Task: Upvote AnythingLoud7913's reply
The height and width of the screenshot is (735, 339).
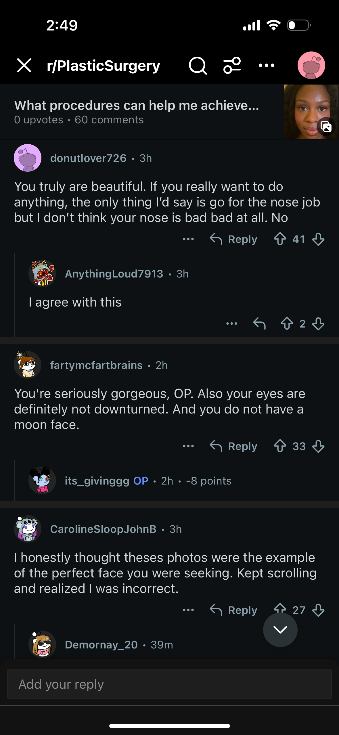Action: [x=287, y=324]
